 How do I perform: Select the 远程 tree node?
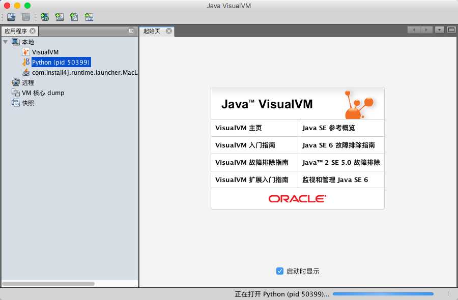(28, 82)
